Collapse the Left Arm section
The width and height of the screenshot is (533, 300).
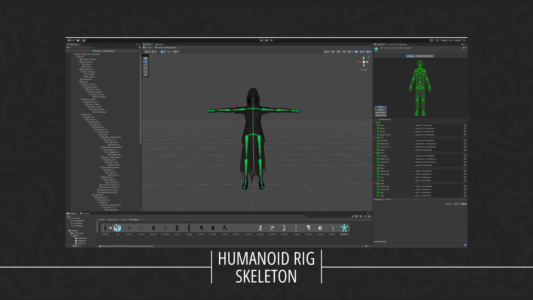click(375, 137)
